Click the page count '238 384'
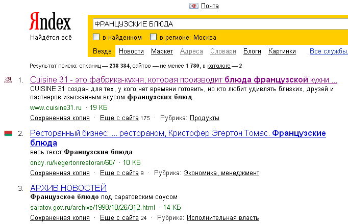The width and height of the screenshot is (348, 224). coord(119,66)
